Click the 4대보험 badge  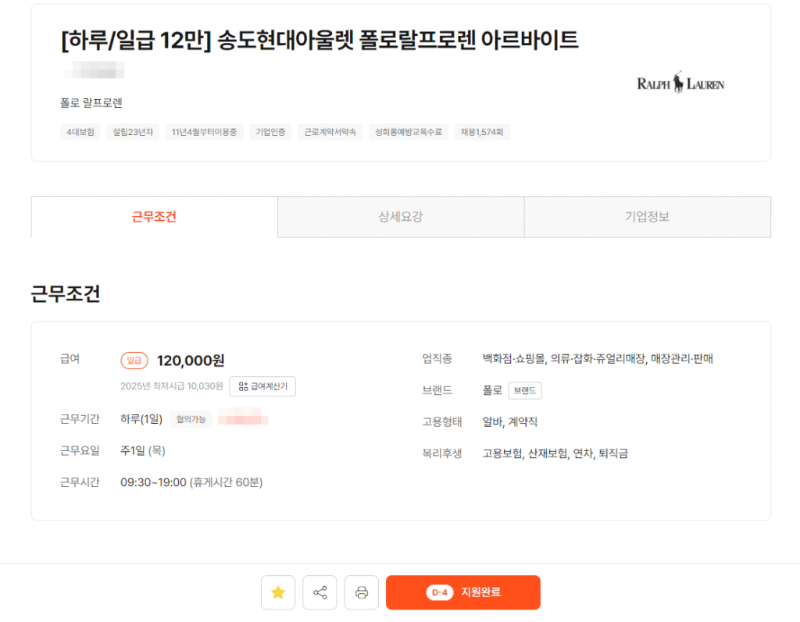[x=80, y=132]
